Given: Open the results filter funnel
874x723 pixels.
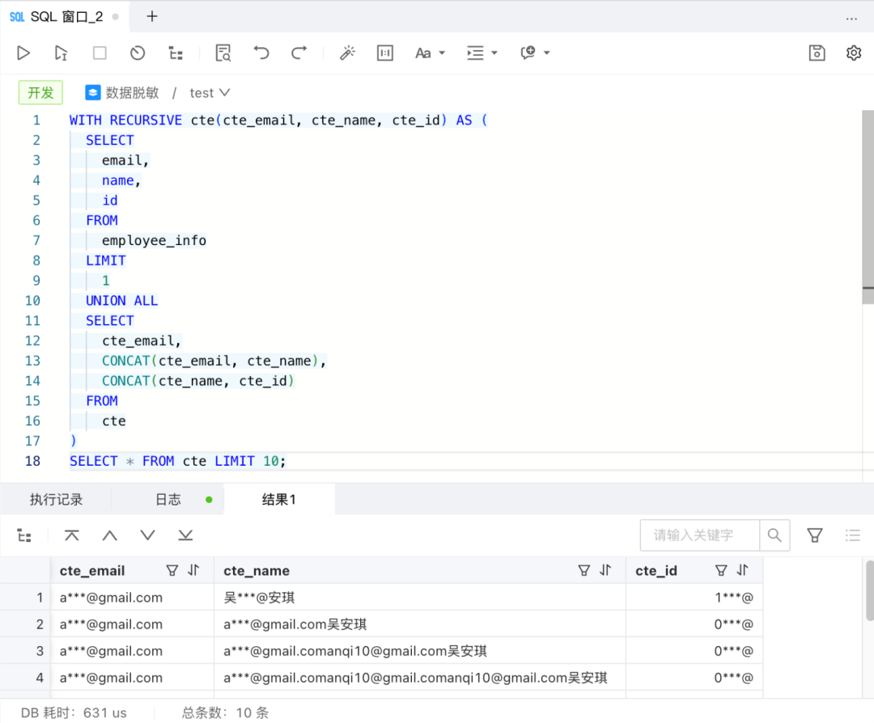Looking at the screenshot, I should 814,535.
